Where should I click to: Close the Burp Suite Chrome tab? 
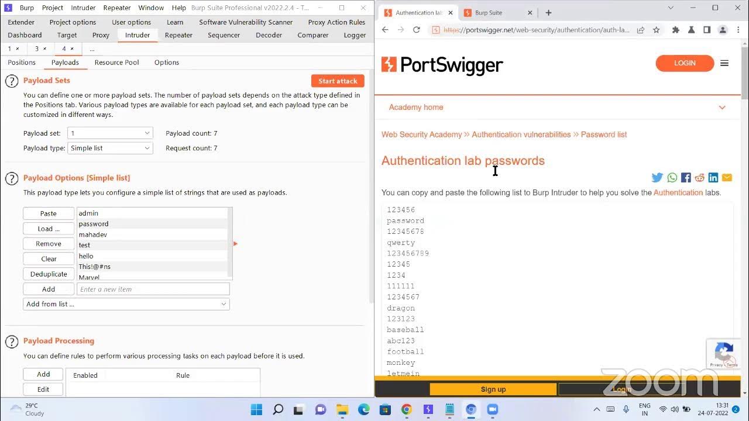coord(530,12)
